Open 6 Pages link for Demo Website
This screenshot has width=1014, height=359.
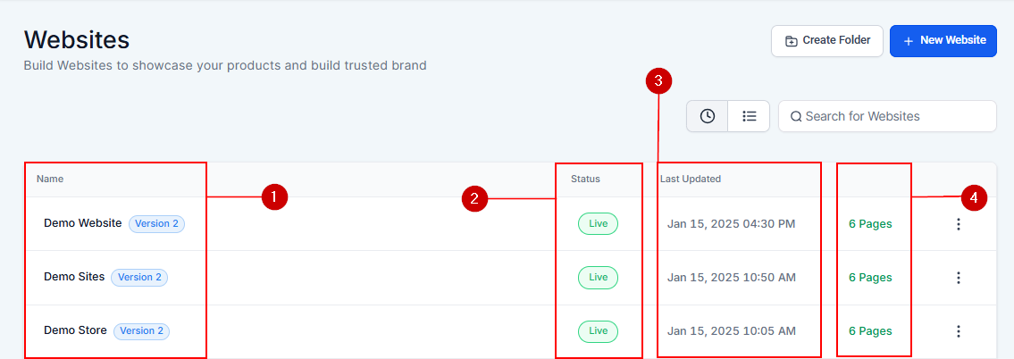(x=870, y=224)
